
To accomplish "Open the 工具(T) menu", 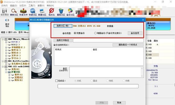I will point(32,6).
